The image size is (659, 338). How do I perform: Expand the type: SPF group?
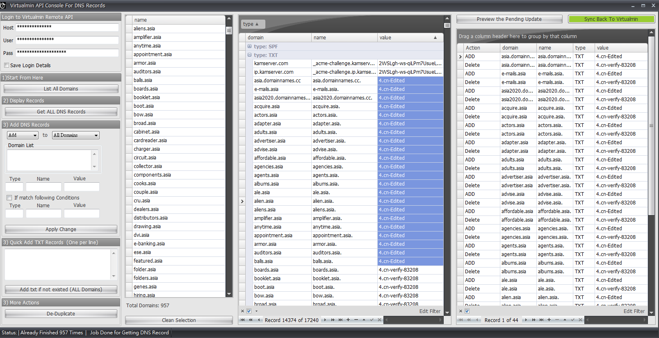(x=249, y=46)
